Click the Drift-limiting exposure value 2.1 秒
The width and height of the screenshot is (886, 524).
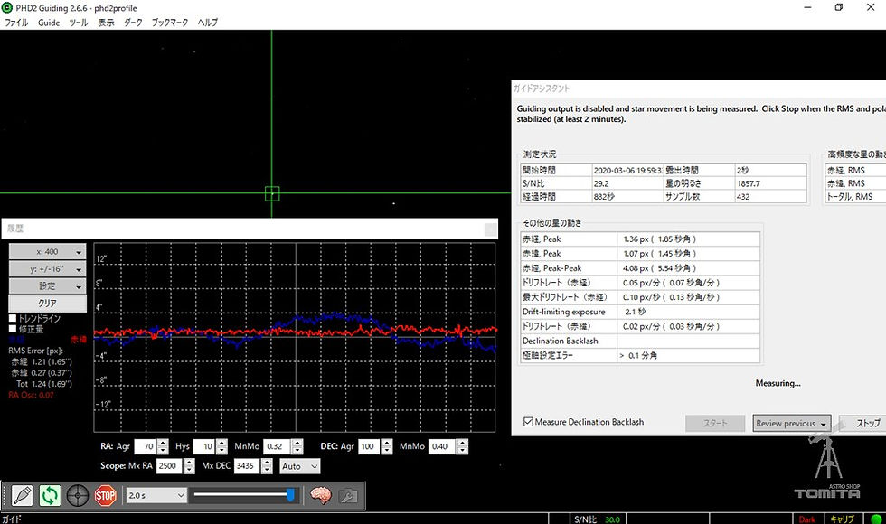[636, 312]
